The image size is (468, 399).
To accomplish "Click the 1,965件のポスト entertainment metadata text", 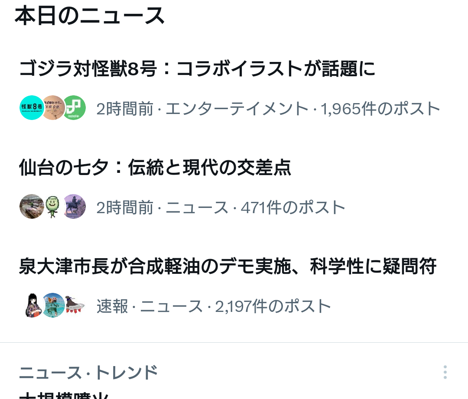I will pos(380,109).
